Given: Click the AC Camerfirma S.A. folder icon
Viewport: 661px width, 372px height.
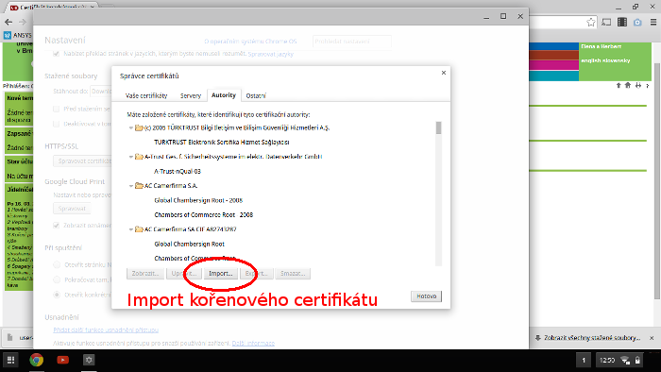Looking at the screenshot, I should coord(139,186).
